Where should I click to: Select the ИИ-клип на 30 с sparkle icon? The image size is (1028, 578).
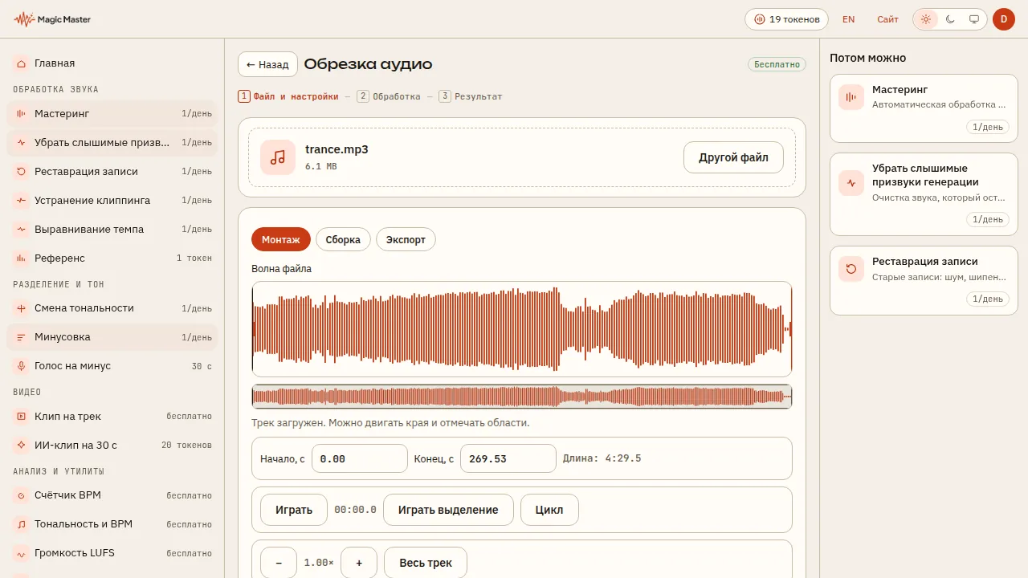click(x=21, y=446)
